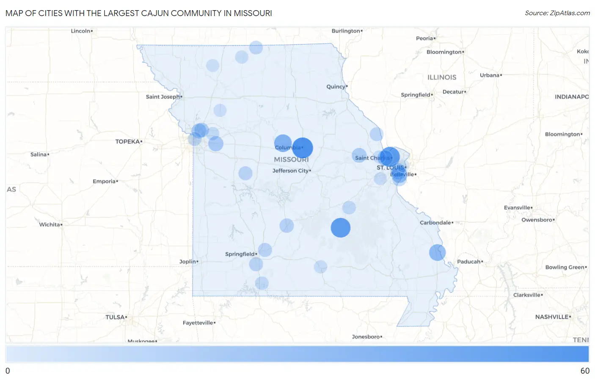The height and width of the screenshot is (380, 595).
Task: Click the bubble overlapping the Columbia label
Action: click(283, 143)
